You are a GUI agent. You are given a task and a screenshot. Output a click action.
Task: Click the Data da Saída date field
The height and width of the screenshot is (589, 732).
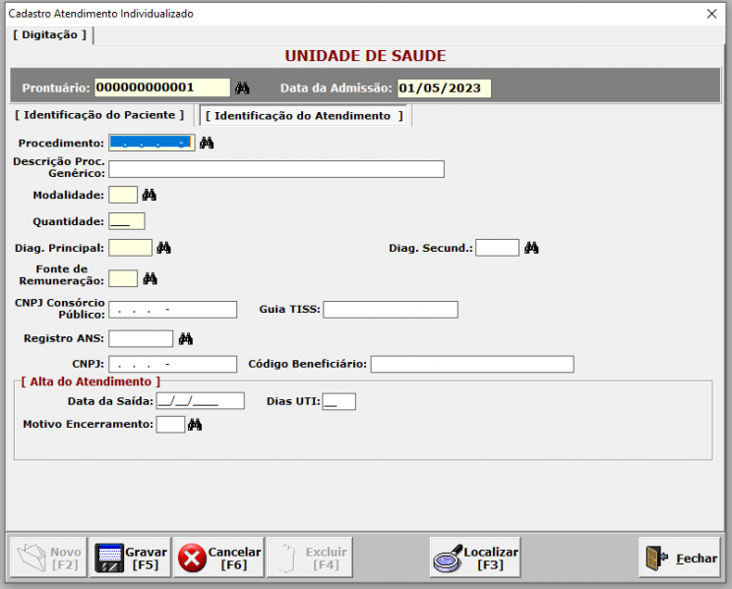click(200, 401)
